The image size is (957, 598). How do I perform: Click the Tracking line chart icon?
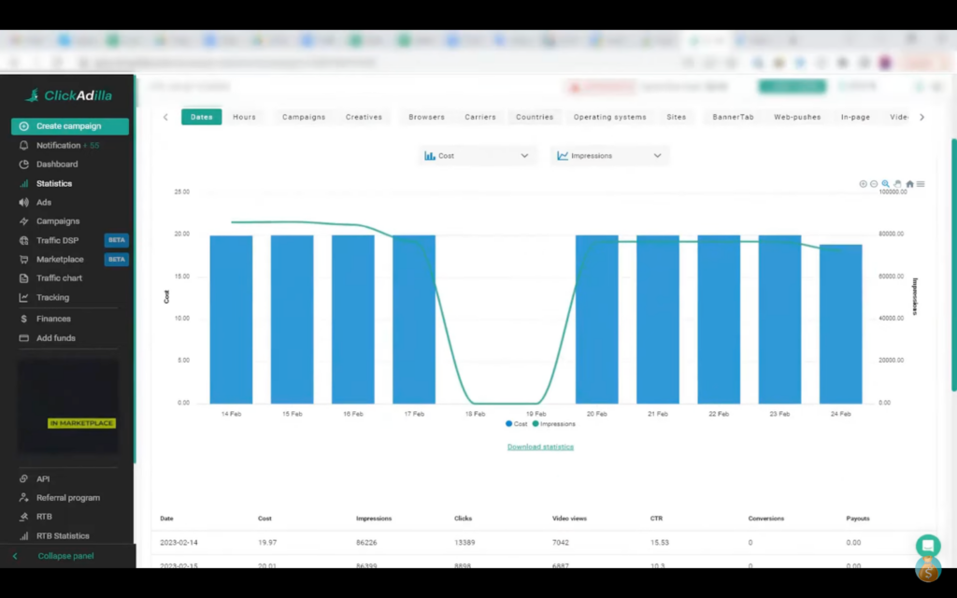pyautogui.click(x=23, y=298)
